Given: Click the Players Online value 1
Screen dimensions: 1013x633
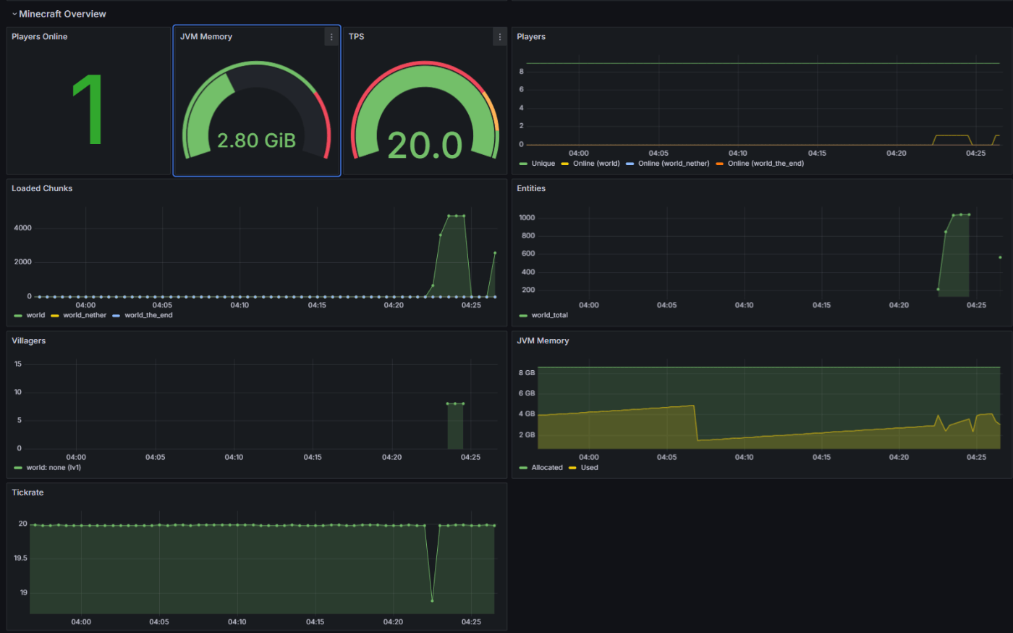Looking at the screenshot, I should click(x=88, y=111).
